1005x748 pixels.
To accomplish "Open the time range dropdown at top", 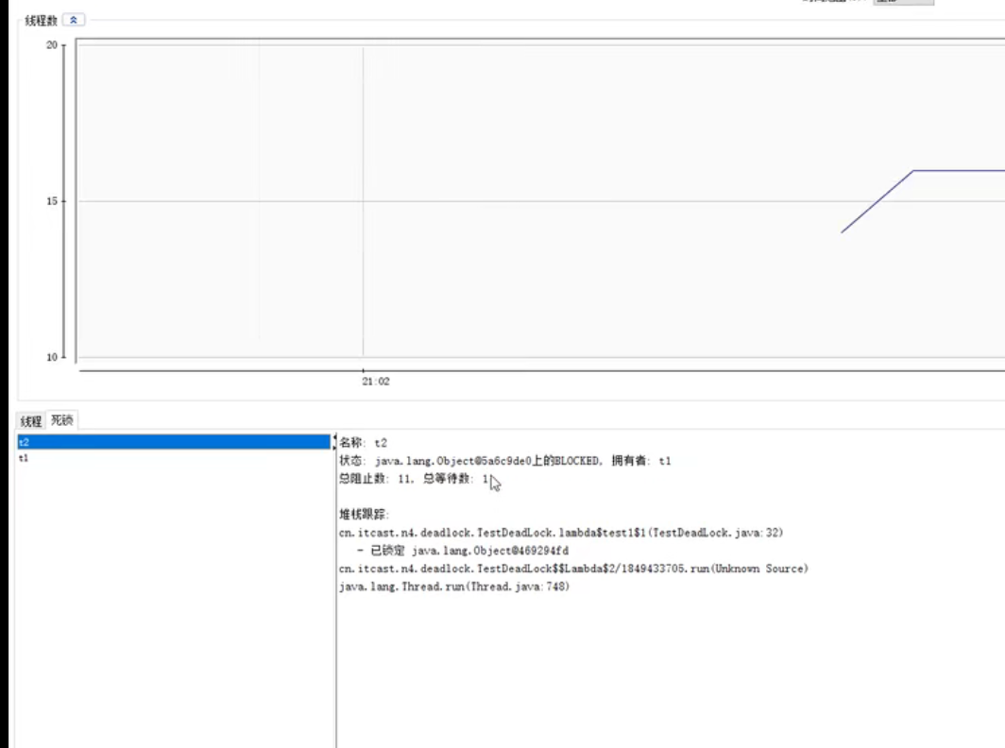I will pyautogui.click(x=904, y=2).
